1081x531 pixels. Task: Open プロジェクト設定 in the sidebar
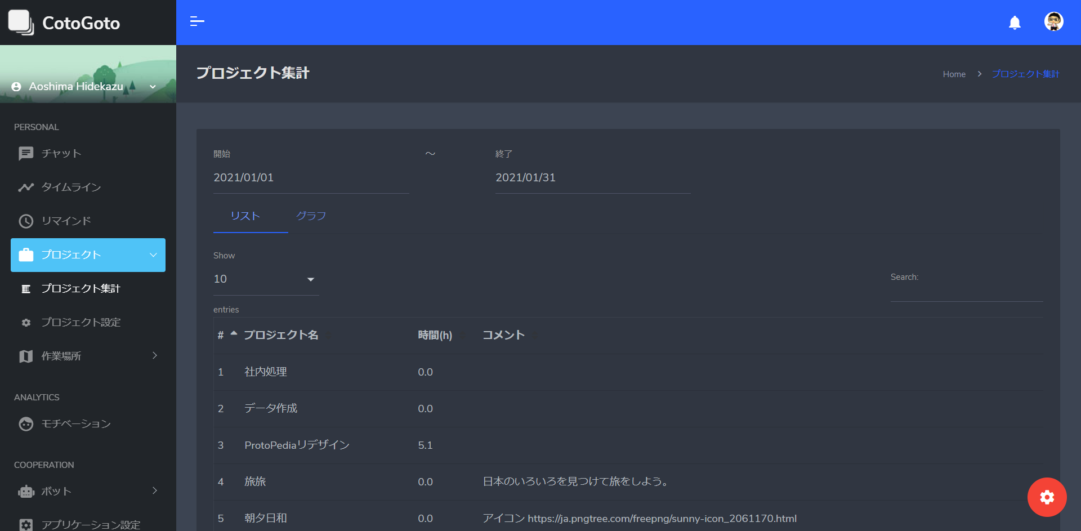tap(81, 322)
